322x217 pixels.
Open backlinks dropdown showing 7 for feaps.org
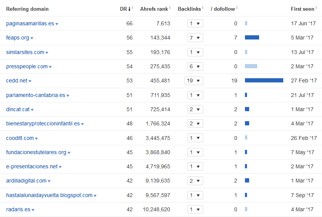click(x=195, y=38)
